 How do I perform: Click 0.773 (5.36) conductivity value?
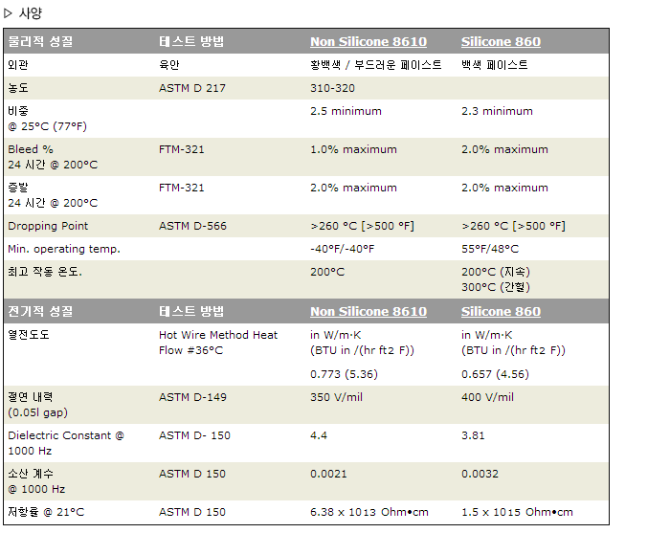(x=344, y=374)
